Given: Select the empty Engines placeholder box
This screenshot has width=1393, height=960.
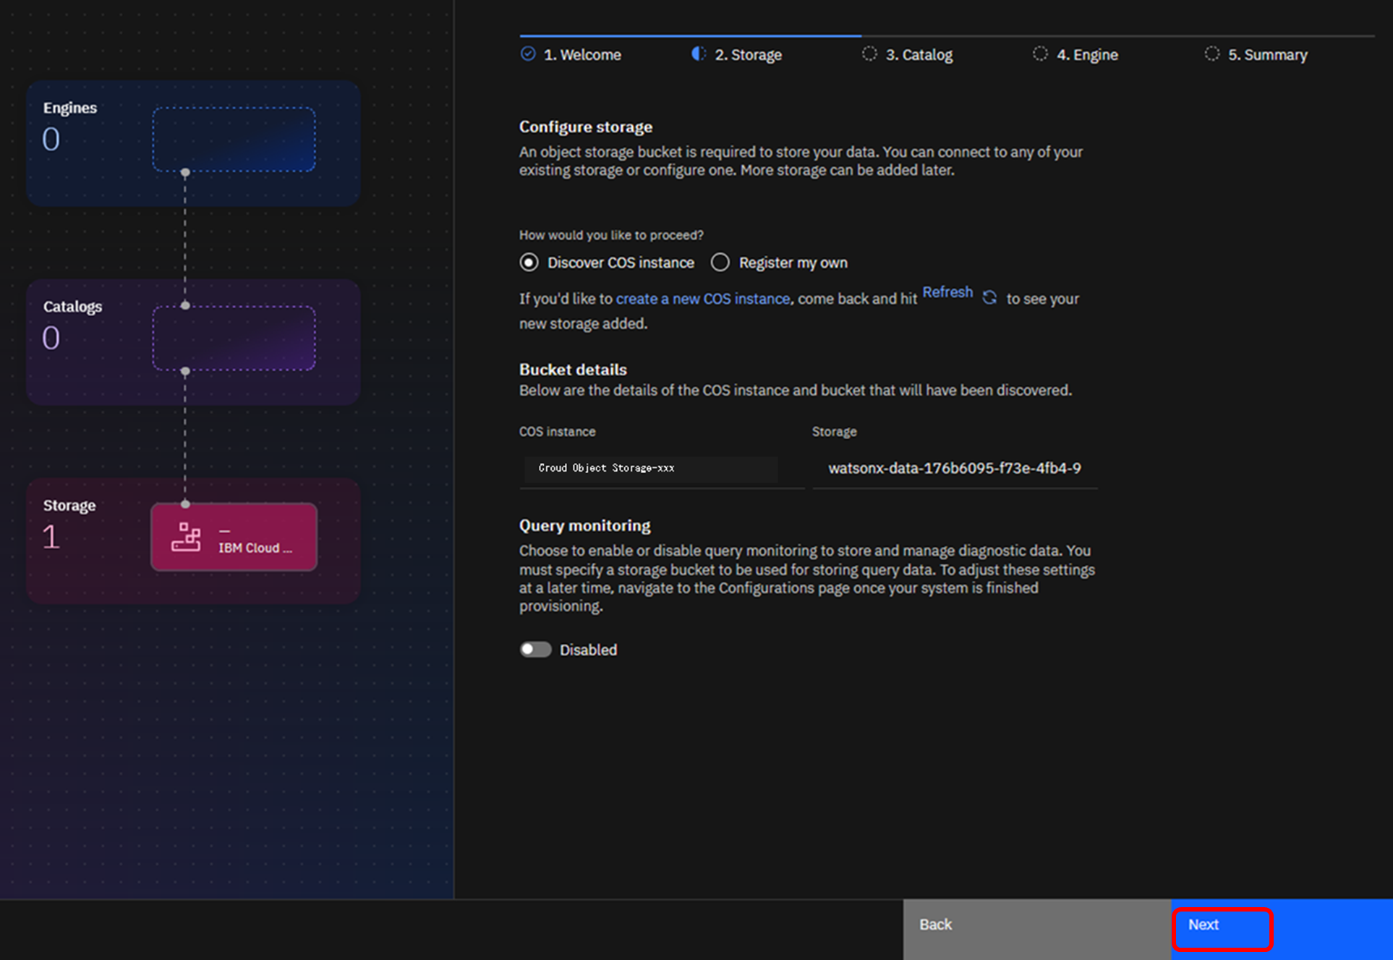Looking at the screenshot, I should point(234,139).
